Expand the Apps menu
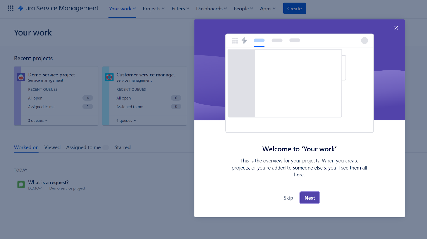427x239 pixels. tap(268, 9)
